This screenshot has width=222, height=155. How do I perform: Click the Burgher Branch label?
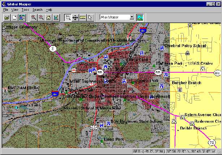pyautogui.click(x=187, y=83)
